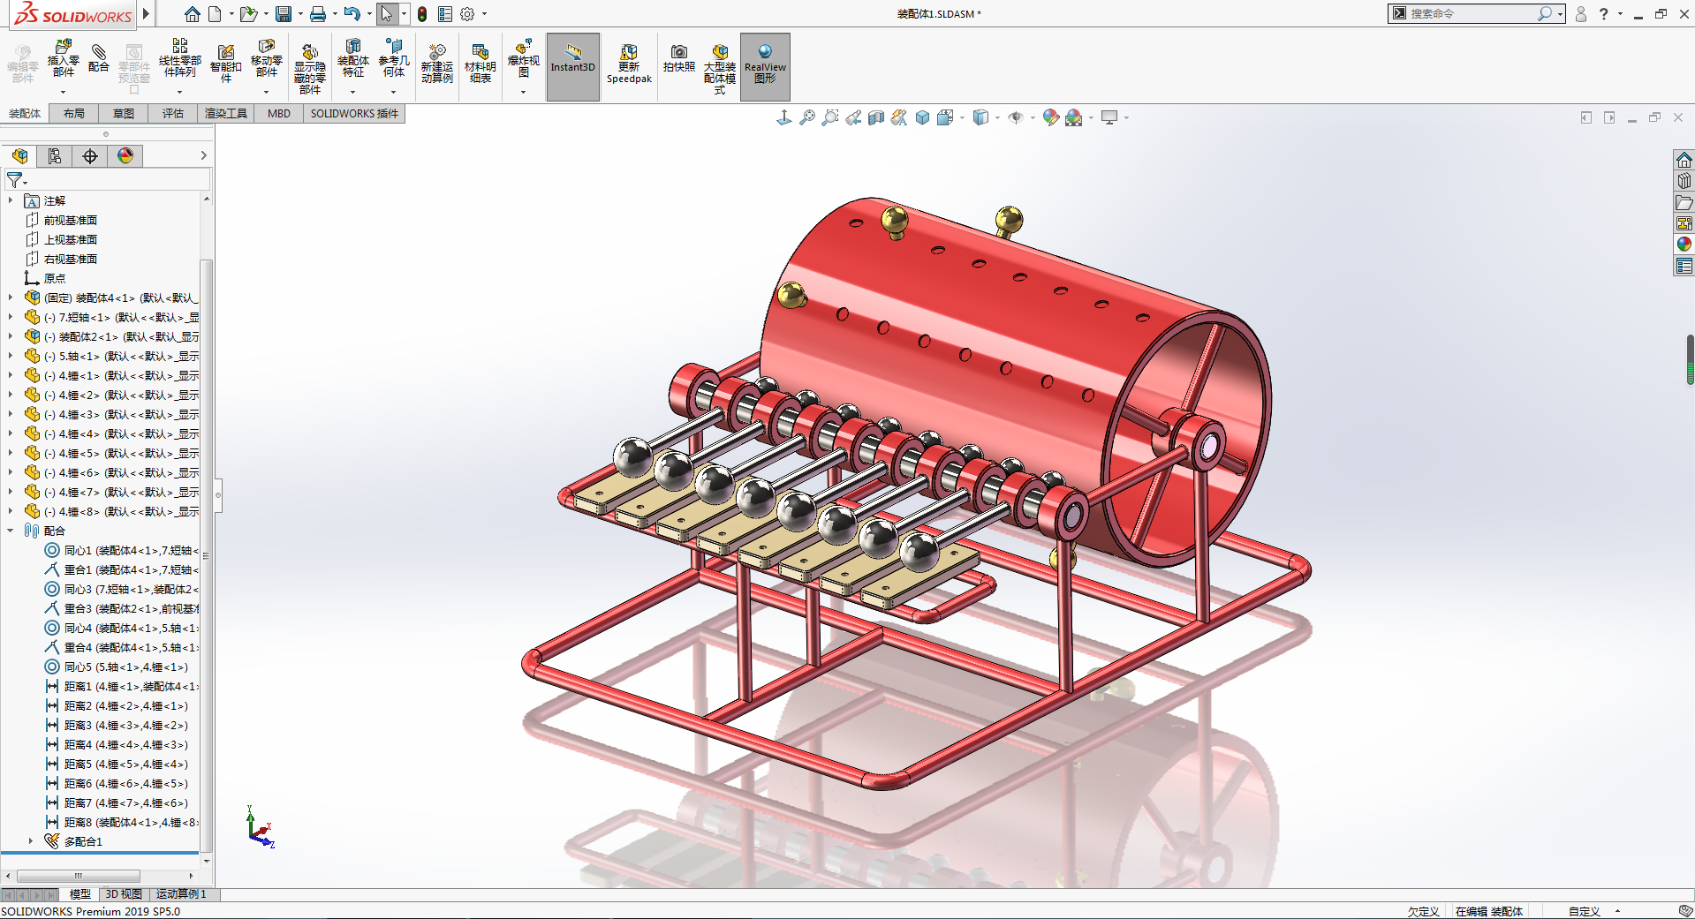Screen dimensions: 1695x919
Task: Collapse the 配合 (Mates) folder
Action: coord(11,531)
